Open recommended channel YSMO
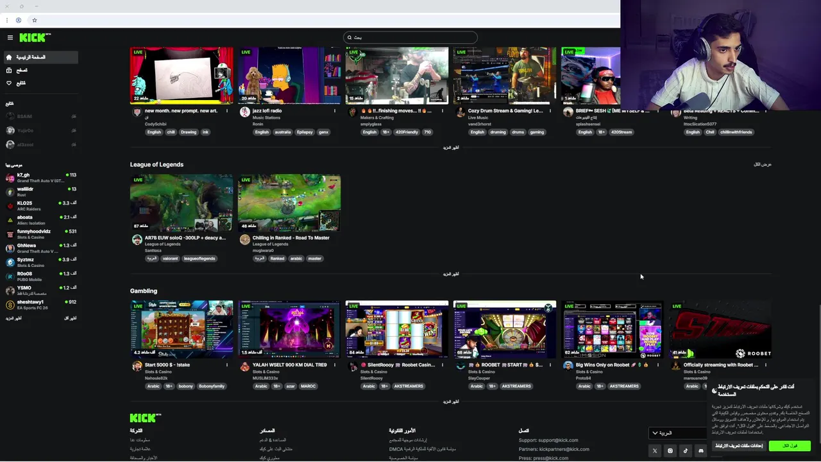821x462 pixels. click(41, 290)
